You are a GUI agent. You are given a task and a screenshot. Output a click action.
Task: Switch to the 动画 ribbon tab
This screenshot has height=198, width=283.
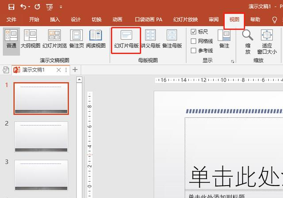[x=118, y=19]
